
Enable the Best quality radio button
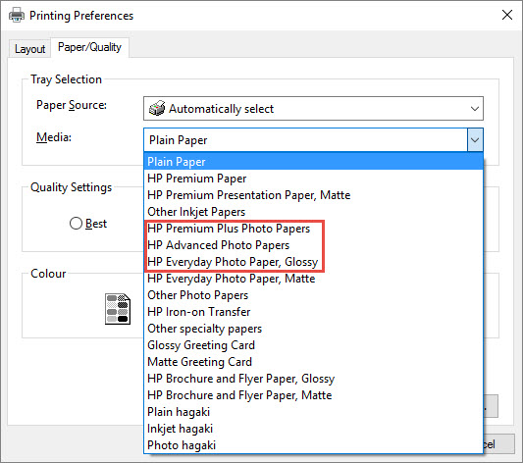(x=77, y=224)
